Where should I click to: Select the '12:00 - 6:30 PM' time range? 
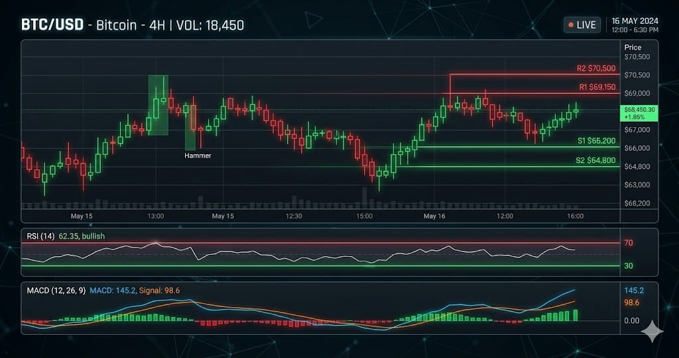(x=635, y=30)
